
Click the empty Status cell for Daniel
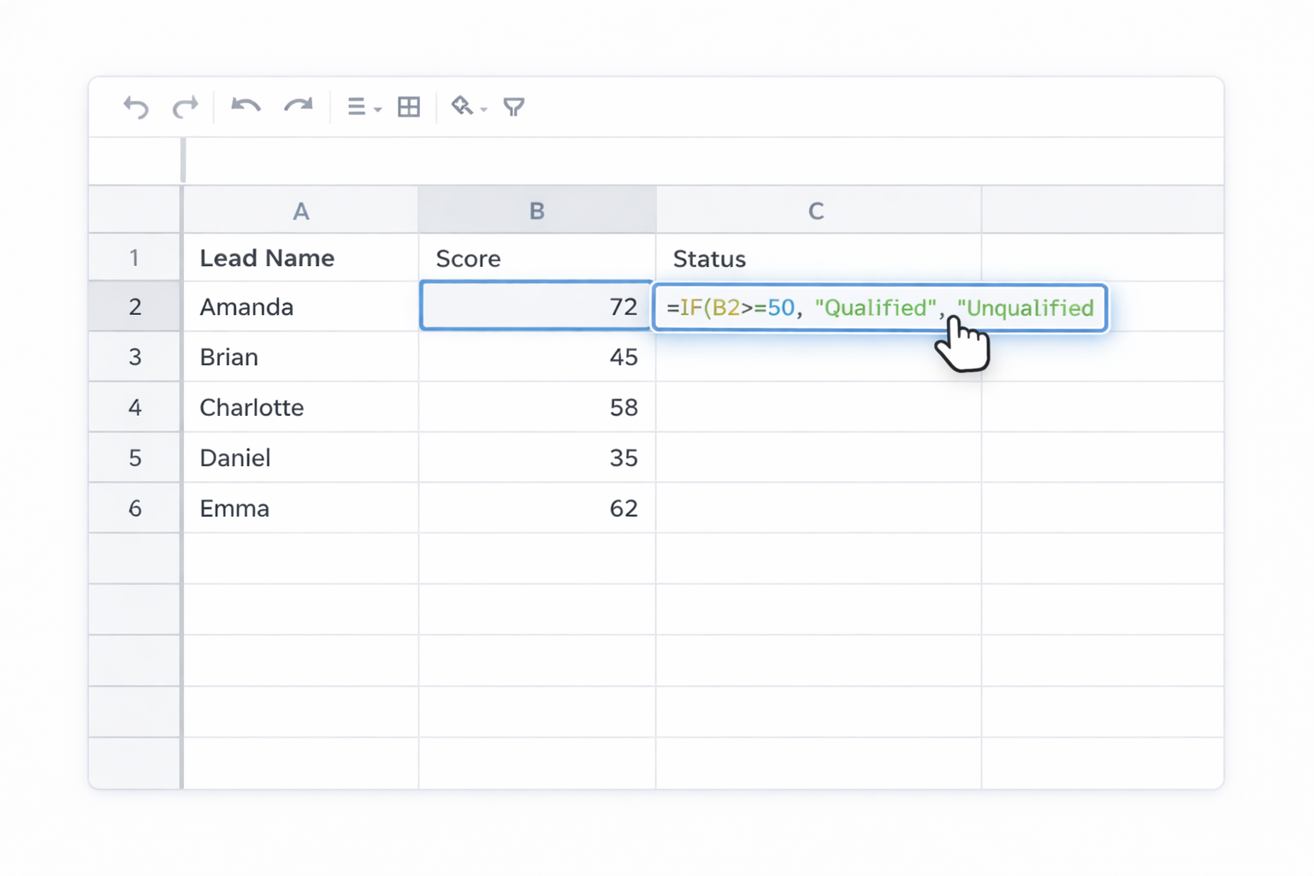click(x=818, y=458)
